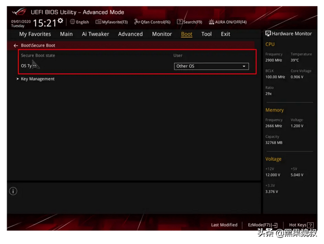Click the Hardware Monitor monitor icon
This screenshot has height=244, width=324.
(x=268, y=34)
